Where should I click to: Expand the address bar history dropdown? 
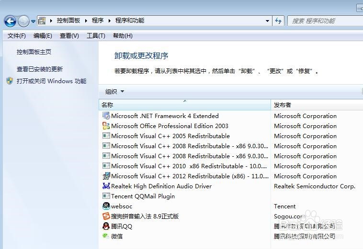[267, 21]
